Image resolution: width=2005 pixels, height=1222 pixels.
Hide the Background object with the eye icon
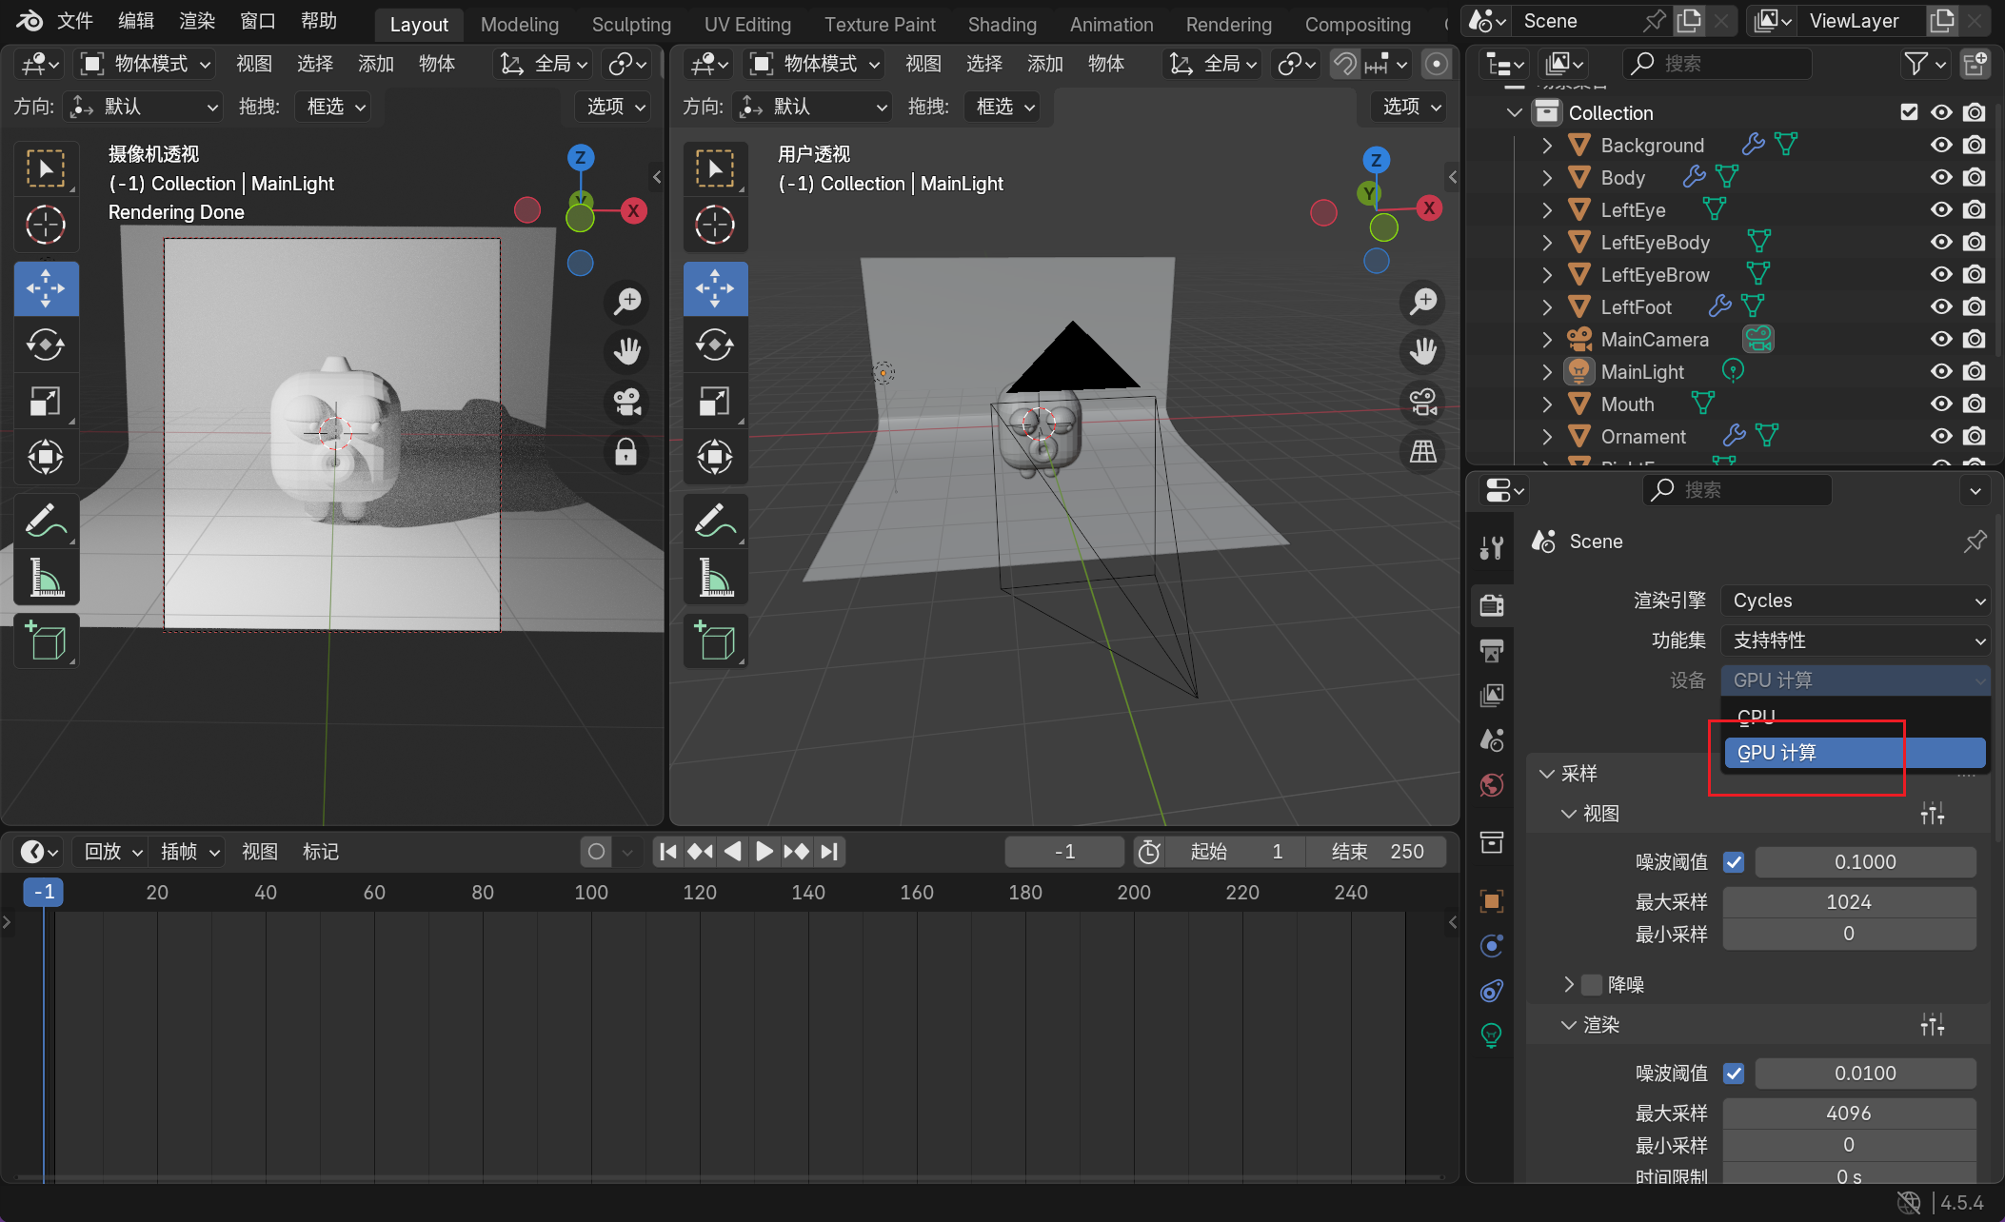(1941, 145)
